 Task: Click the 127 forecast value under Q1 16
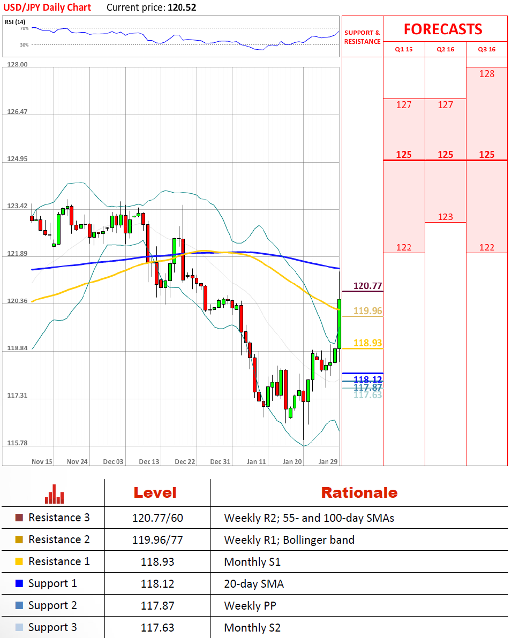click(x=404, y=105)
